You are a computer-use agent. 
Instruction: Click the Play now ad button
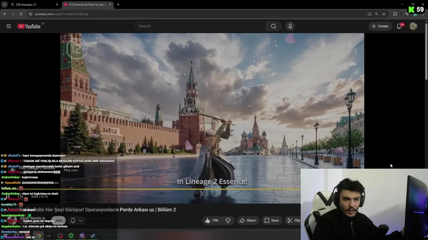[x=71, y=170]
